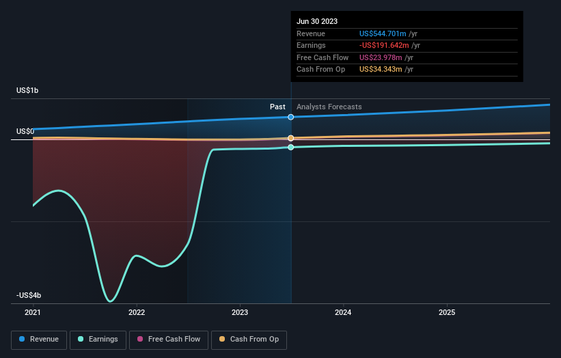Click the teal Earnings data point marker

tap(291, 148)
